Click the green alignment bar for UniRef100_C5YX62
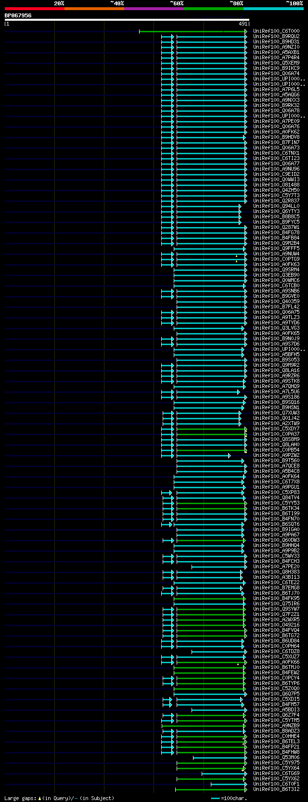308x802 pixels. [211, 779]
